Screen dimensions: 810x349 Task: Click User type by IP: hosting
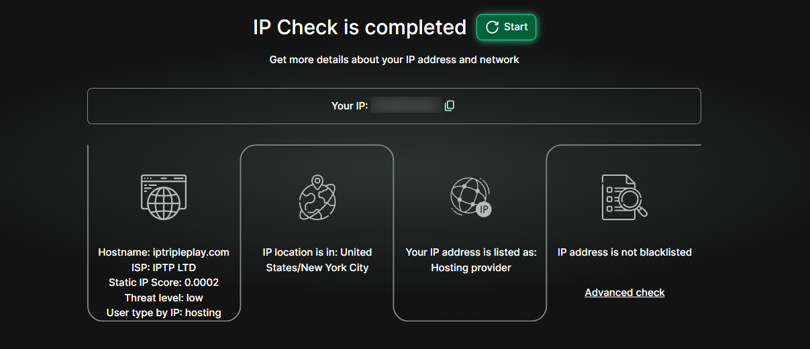164,313
